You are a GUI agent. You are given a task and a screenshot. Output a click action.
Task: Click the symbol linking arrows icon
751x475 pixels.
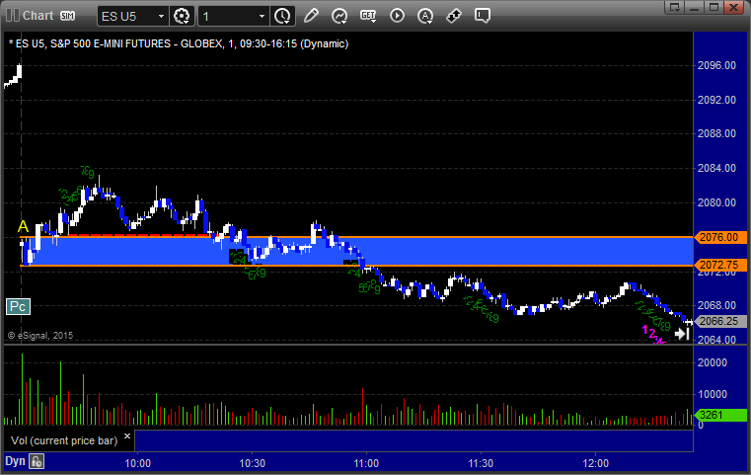coord(454,16)
